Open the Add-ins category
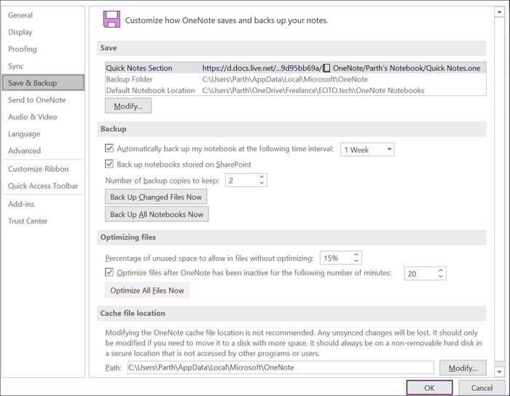The width and height of the screenshot is (510, 396). [21, 204]
